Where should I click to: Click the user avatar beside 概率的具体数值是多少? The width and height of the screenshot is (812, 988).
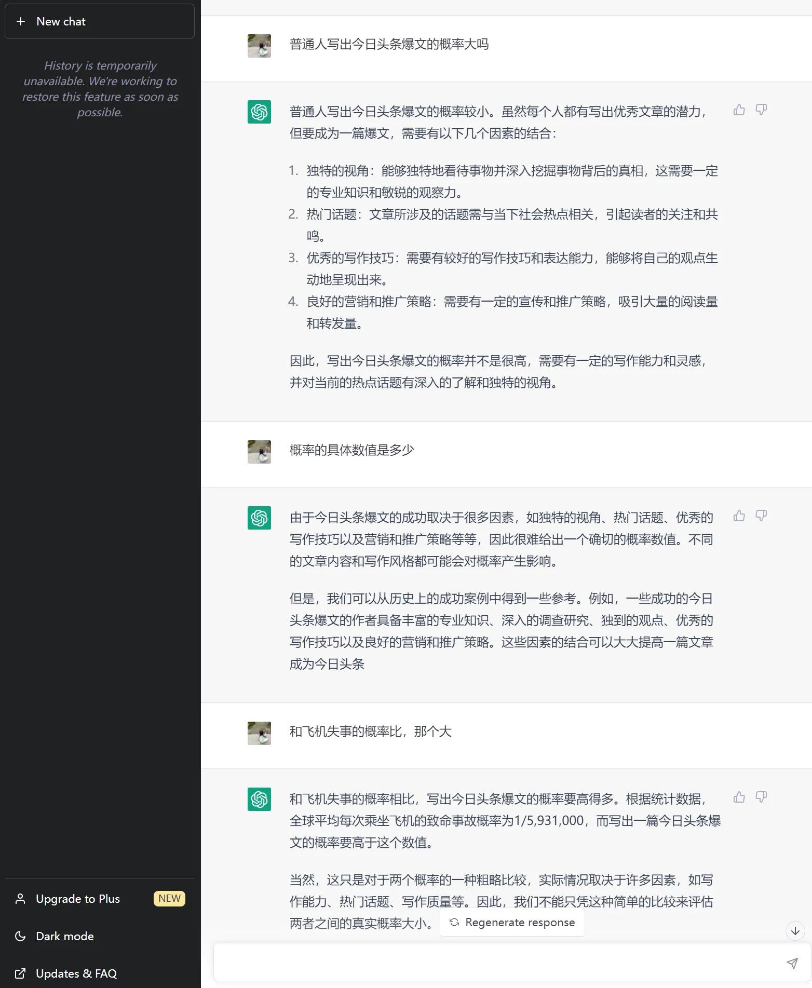[259, 452]
